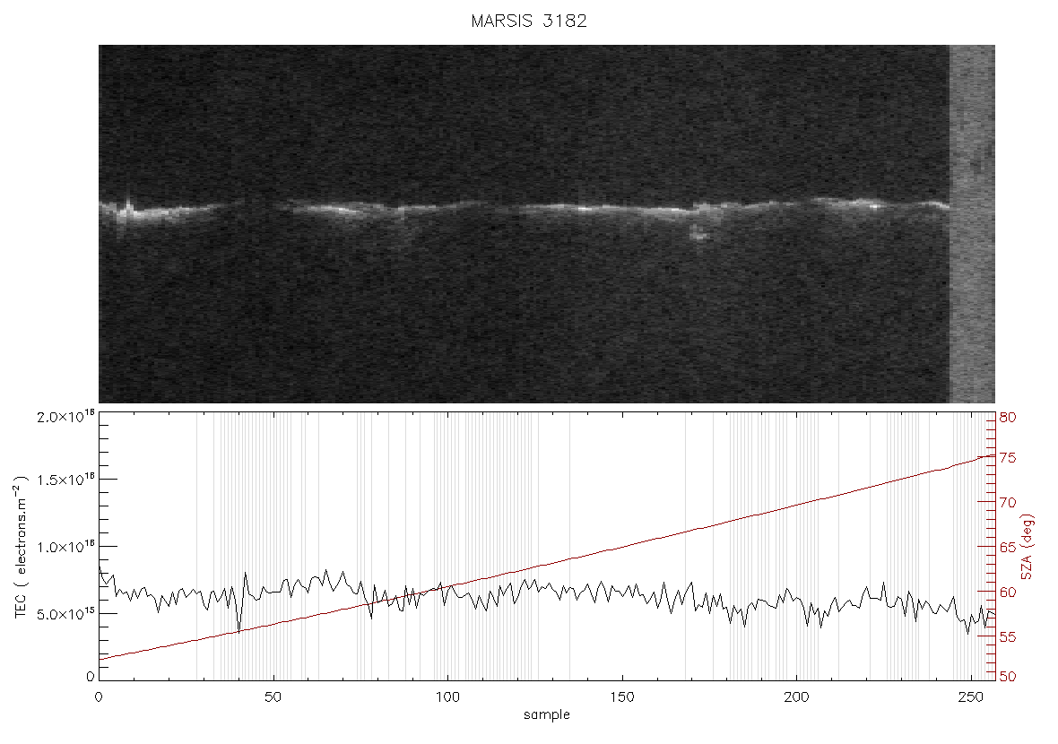The width and height of the screenshot is (1058, 744).
Task: Click the 150 tick on sample axis
Action: pyautogui.click(x=621, y=697)
